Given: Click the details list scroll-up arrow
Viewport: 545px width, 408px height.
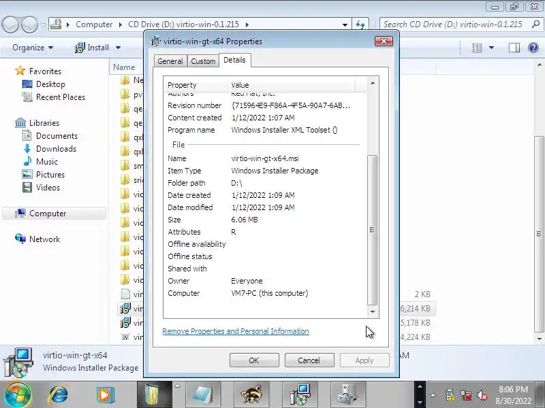Looking at the screenshot, I should 373,83.
